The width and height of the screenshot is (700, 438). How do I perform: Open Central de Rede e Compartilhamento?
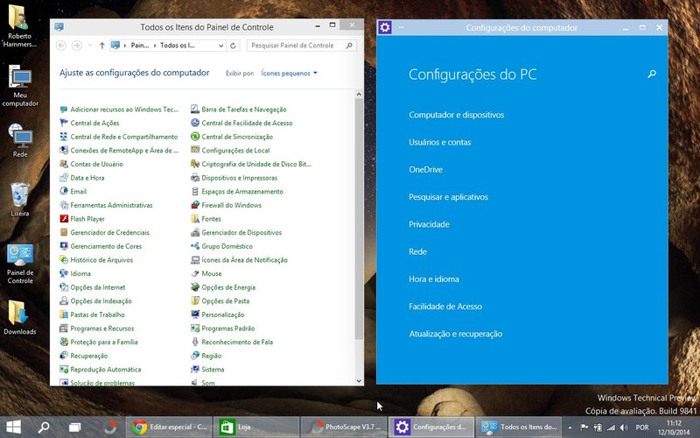tap(123, 137)
